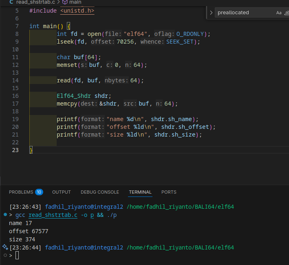Click the blue command success dot in terminal

(x=5, y=214)
